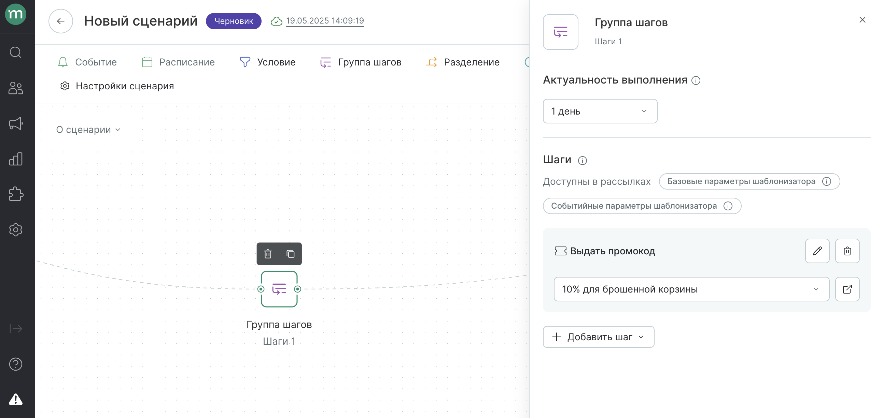Viewport: 883px width, 418px height.
Task: Select the Группа шагов node on canvas
Action: (279, 289)
